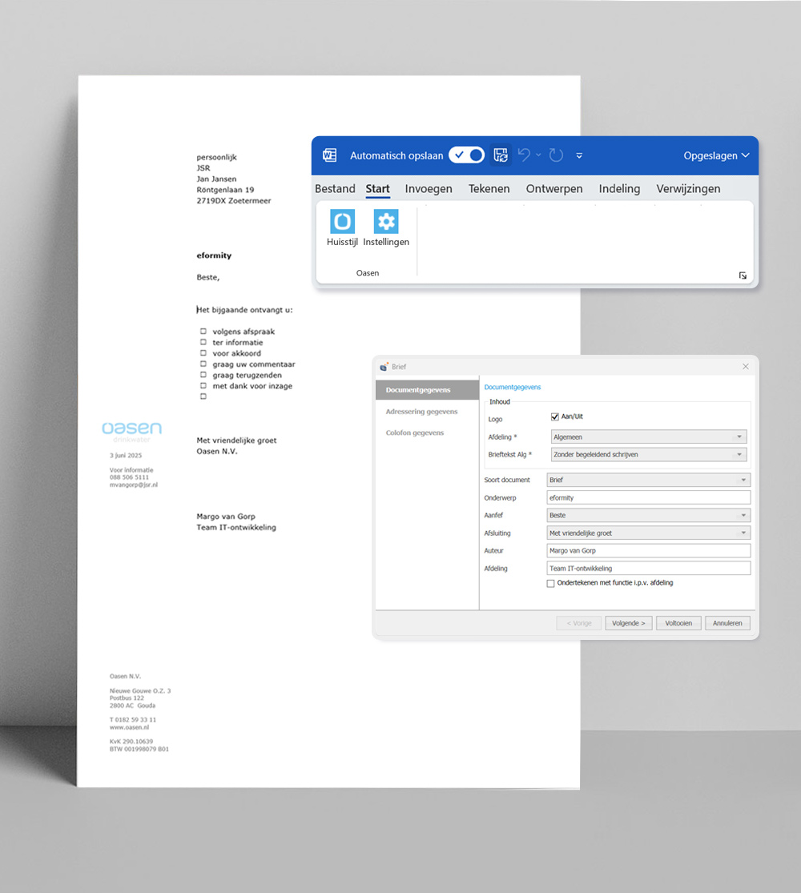Image resolution: width=801 pixels, height=893 pixels.
Task: Open the Customize Quick Access Toolbar arrow
Action: [x=579, y=155]
